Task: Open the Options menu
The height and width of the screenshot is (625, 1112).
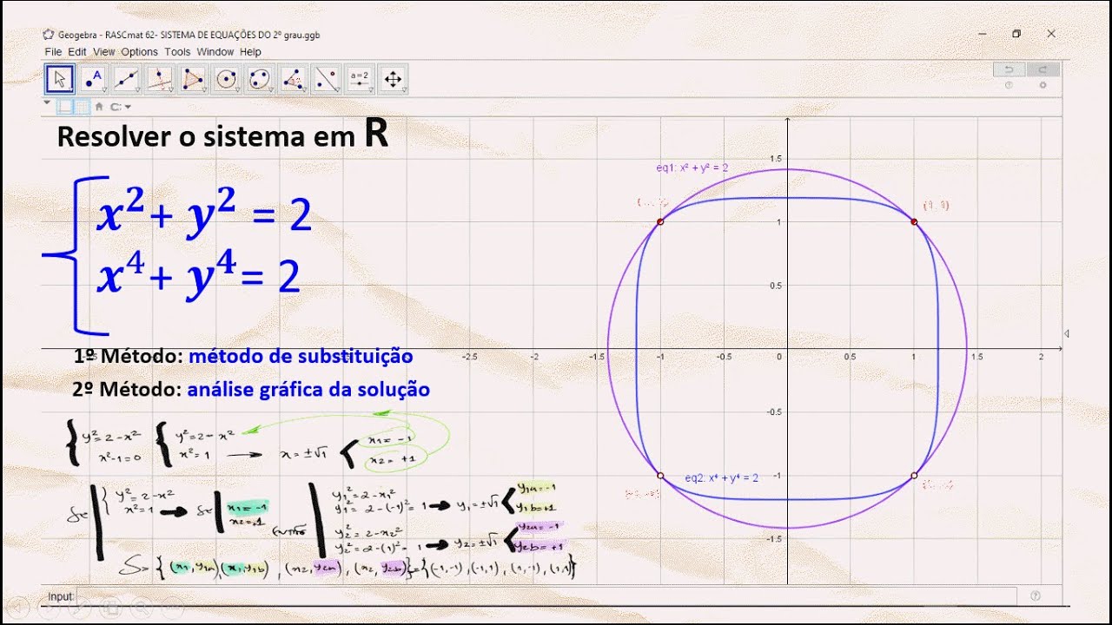Action: pyautogui.click(x=140, y=52)
